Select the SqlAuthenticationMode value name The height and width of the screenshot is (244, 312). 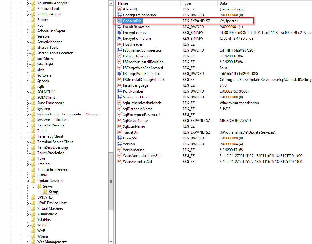(142, 103)
